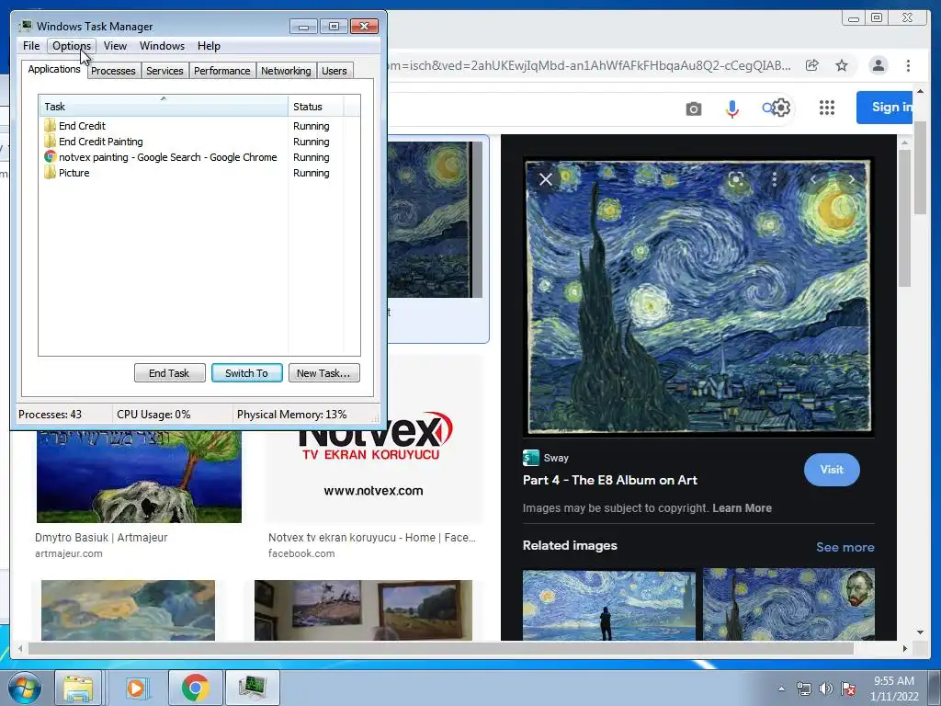Open the Help menu in Task Manager

209,46
